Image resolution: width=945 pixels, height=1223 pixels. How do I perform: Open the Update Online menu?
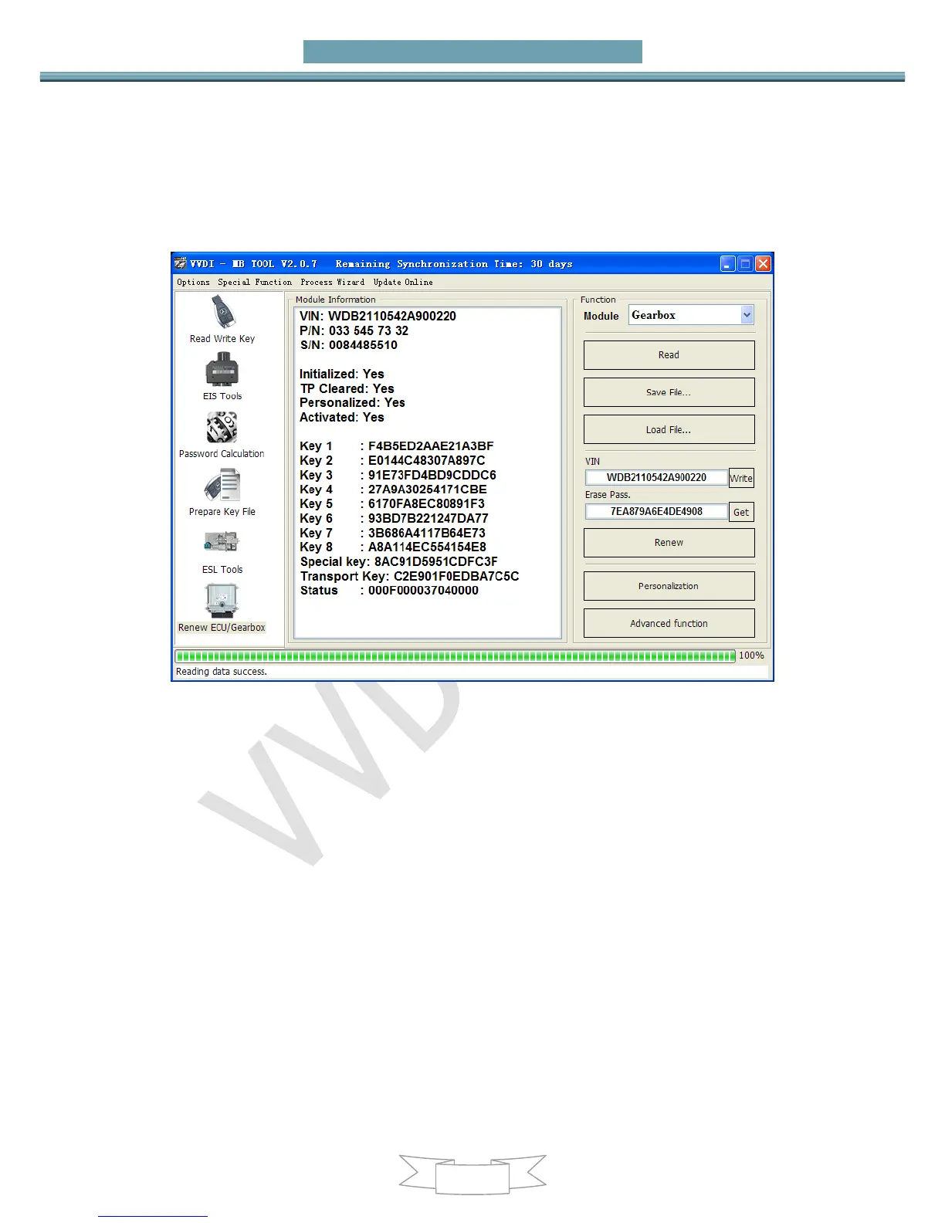coord(403,282)
